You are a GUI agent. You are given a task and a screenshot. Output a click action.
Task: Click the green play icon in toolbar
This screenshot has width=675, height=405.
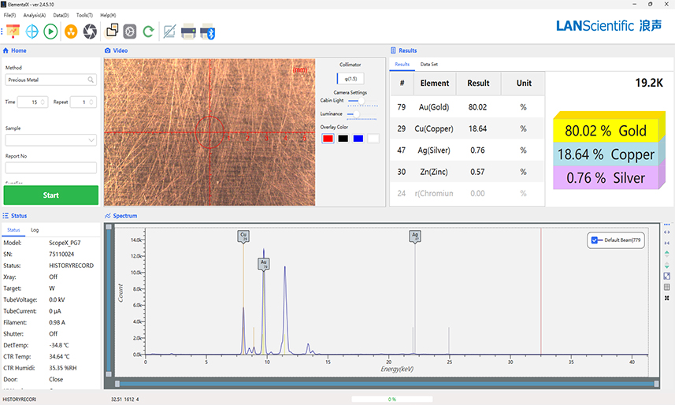point(50,32)
